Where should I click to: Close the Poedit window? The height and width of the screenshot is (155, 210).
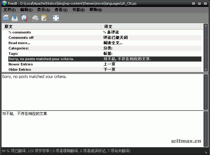[x=205, y=3]
